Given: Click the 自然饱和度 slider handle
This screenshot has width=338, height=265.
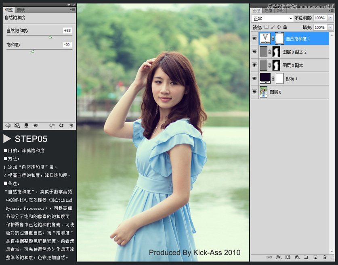Looking at the screenshot, I should [x=50, y=36].
